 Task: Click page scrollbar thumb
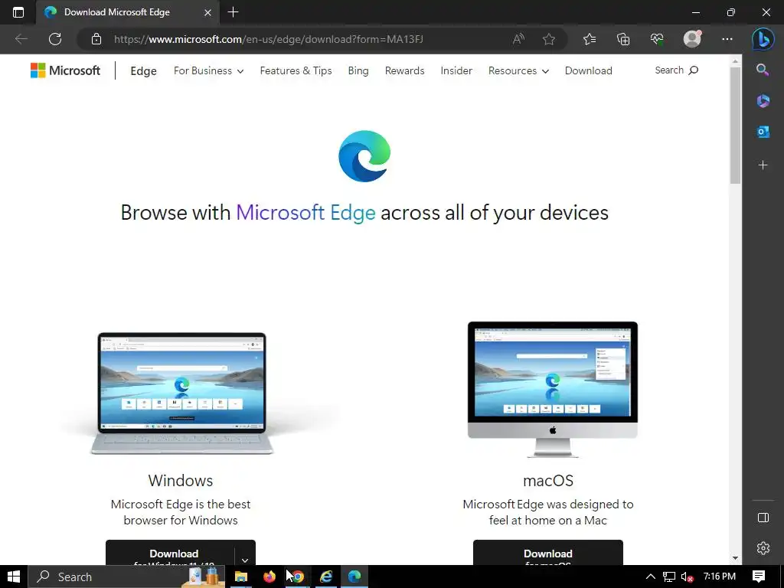pos(735,125)
